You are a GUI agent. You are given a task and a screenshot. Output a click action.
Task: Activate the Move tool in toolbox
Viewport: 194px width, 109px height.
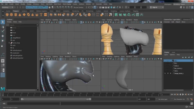3,36
